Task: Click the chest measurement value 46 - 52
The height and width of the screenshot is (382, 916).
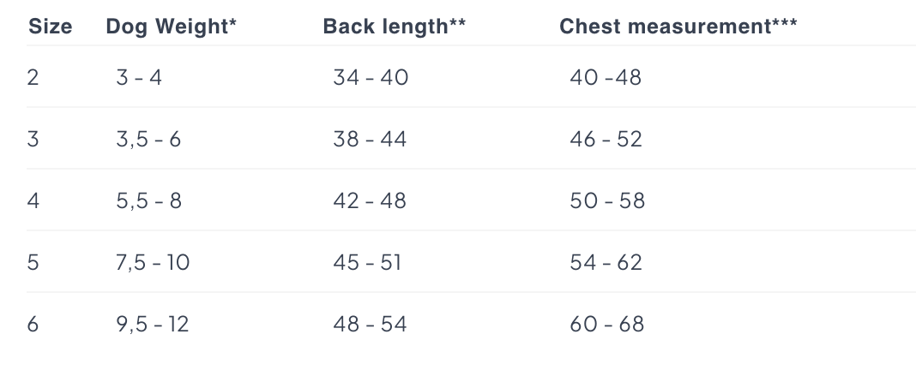Action: (x=606, y=140)
